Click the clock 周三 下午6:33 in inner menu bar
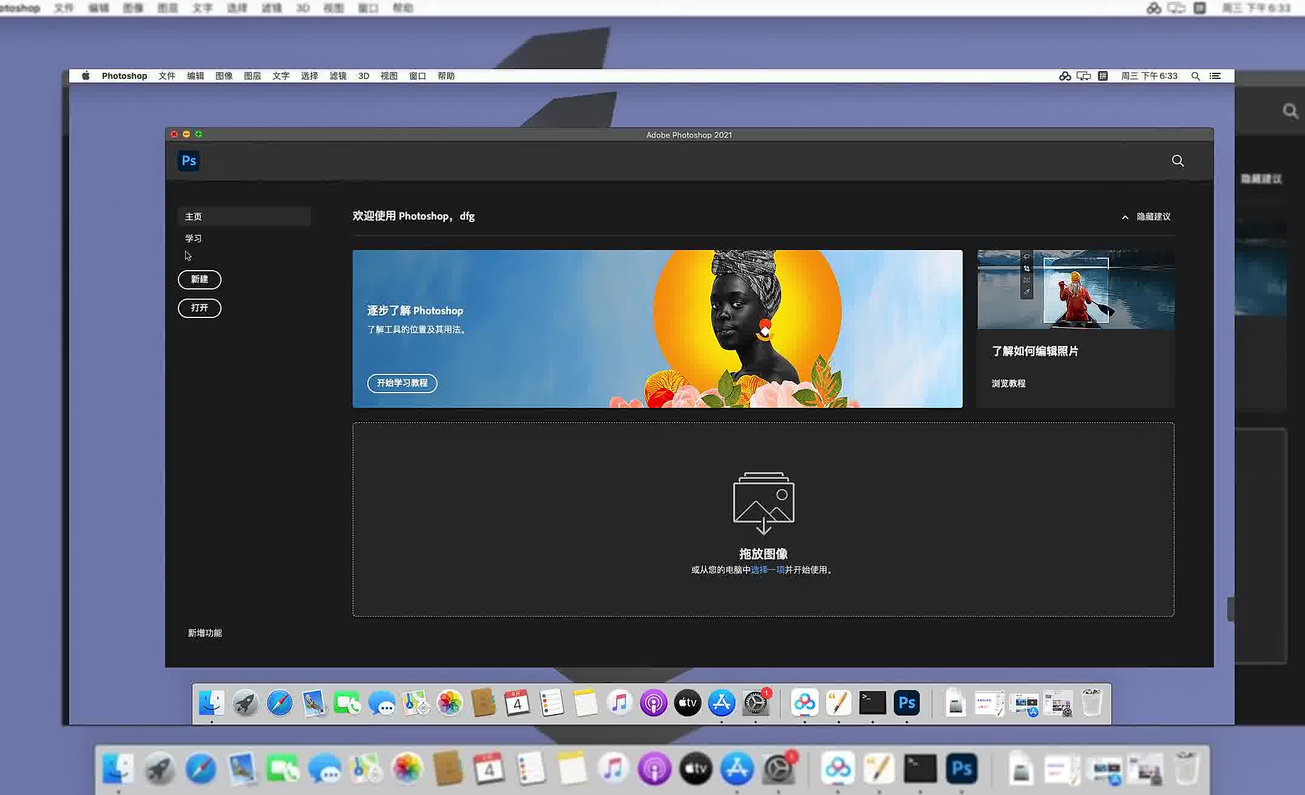 coord(1149,76)
